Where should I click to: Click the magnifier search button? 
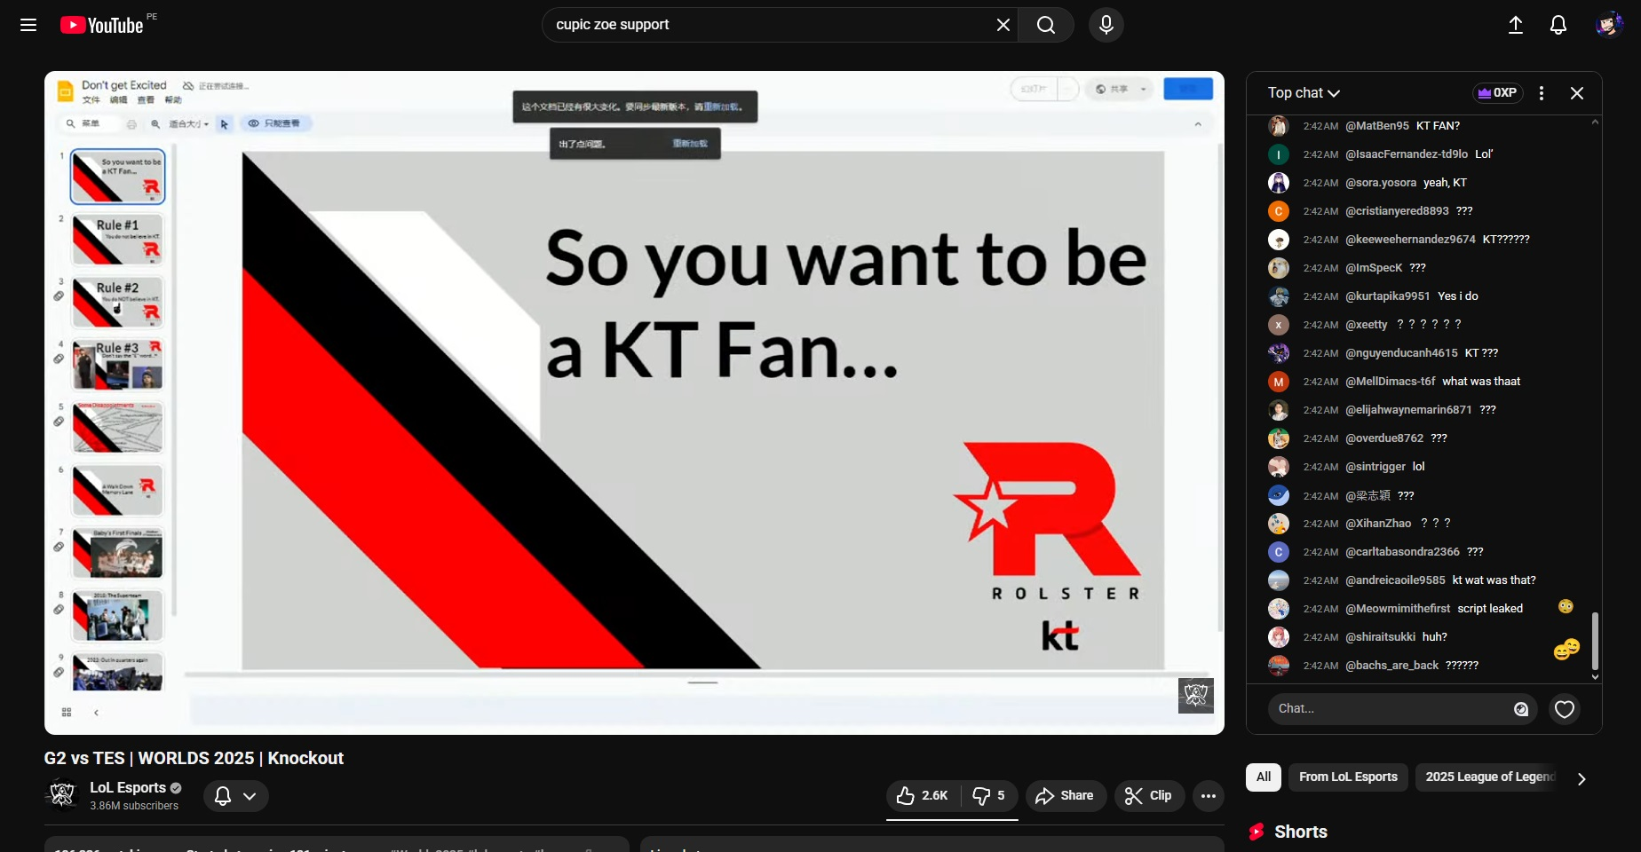pyautogui.click(x=1046, y=25)
